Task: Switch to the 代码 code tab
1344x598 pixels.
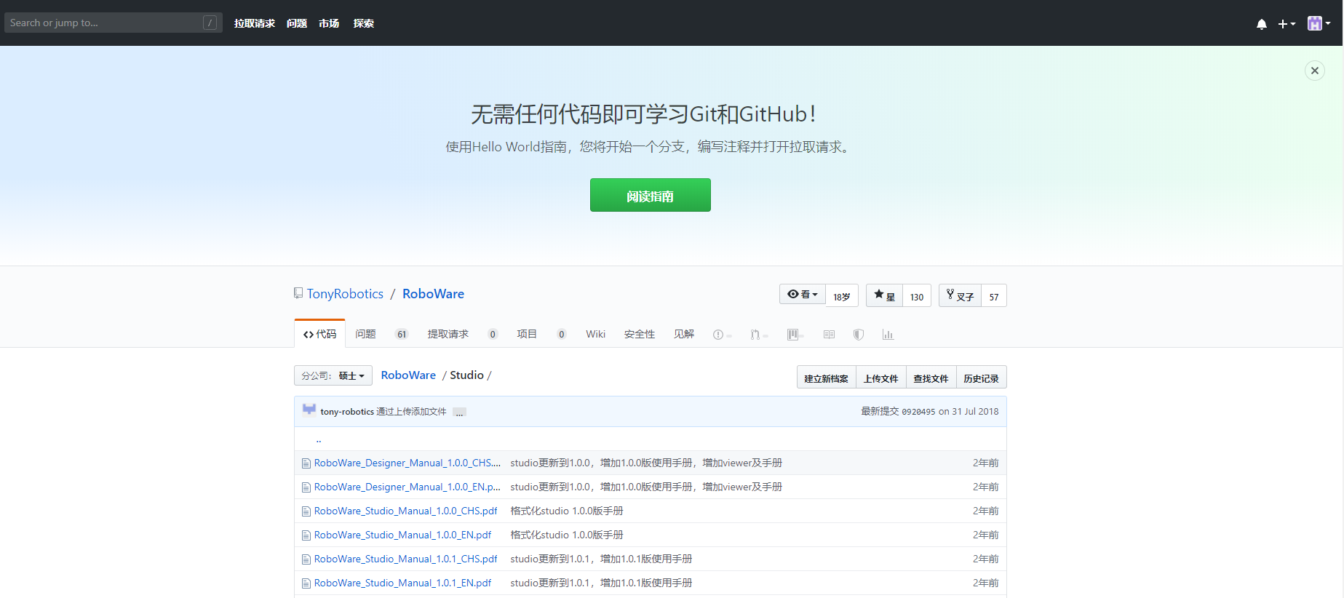Action: [319, 334]
